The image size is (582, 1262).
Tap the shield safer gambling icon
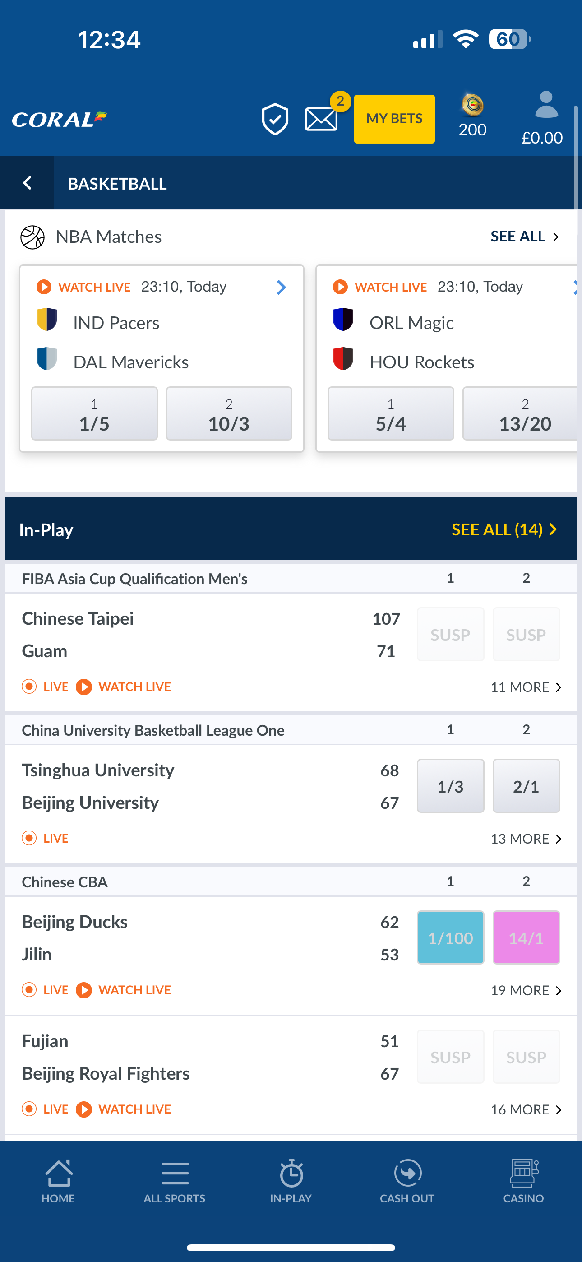275,119
